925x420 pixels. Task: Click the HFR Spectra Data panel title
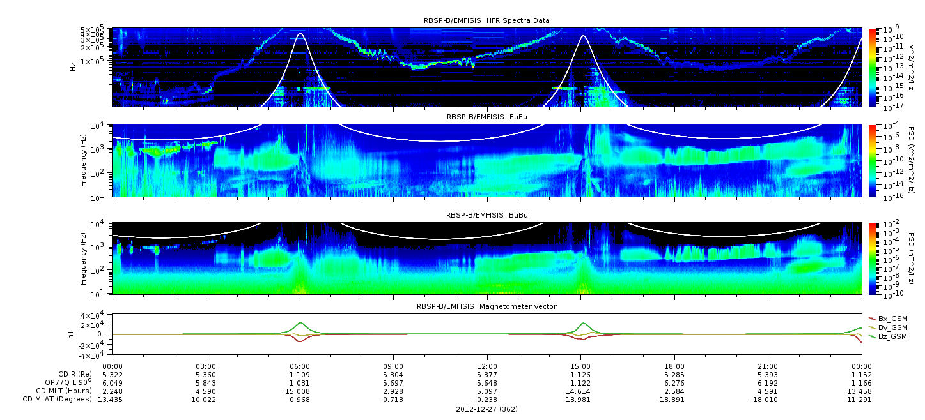[486, 20]
